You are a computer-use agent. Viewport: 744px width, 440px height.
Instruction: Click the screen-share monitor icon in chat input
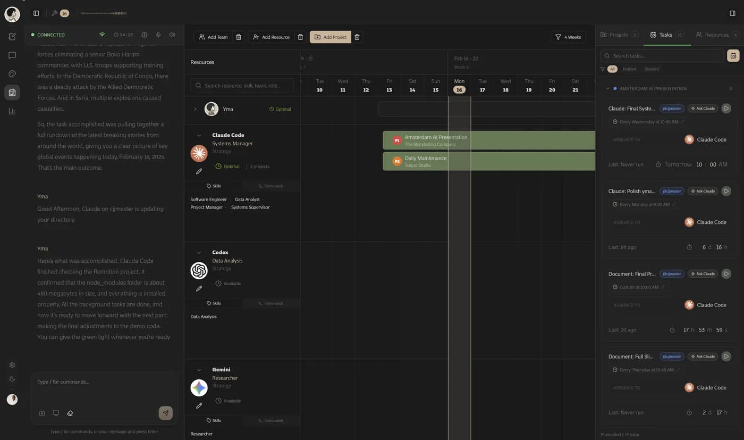56,412
